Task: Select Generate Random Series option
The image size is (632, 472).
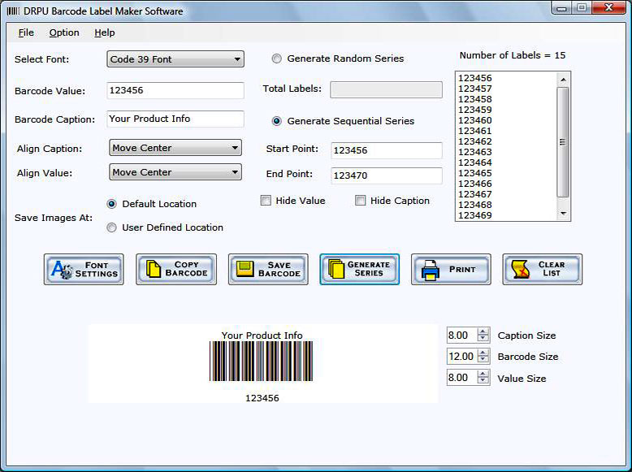Action: click(277, 58)
